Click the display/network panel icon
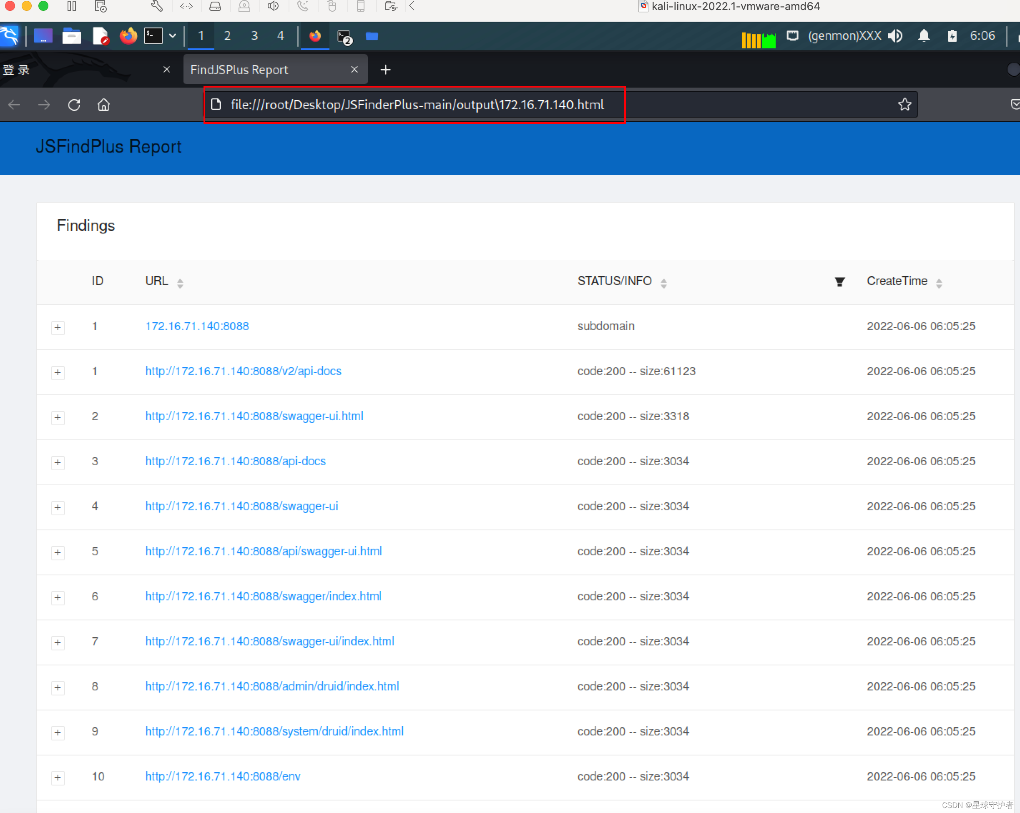The width and height of the screenshot is (1020, 813). tap(792, 36)
